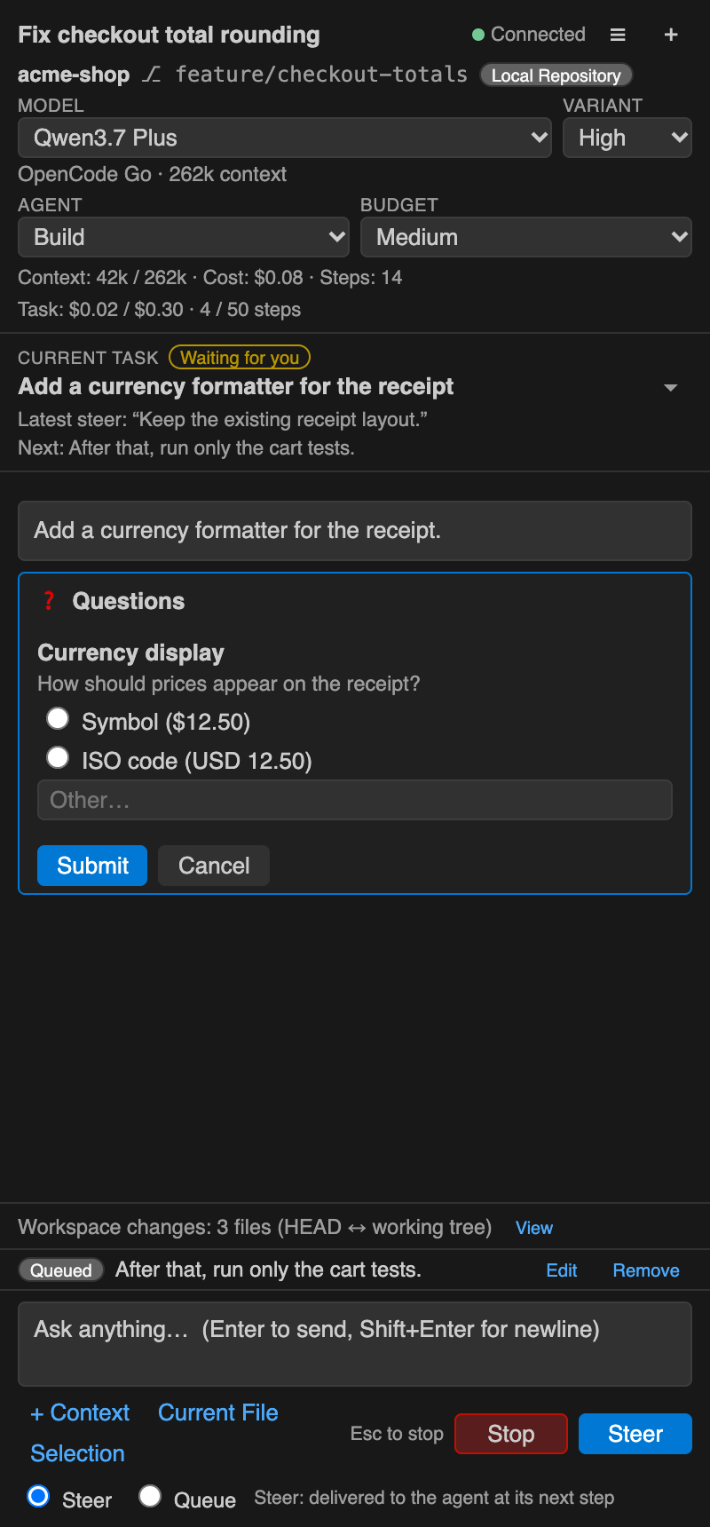Click the Other… answer text field
The width and height of the screenshot is (710, 1527).
click(x=355, y=800)
